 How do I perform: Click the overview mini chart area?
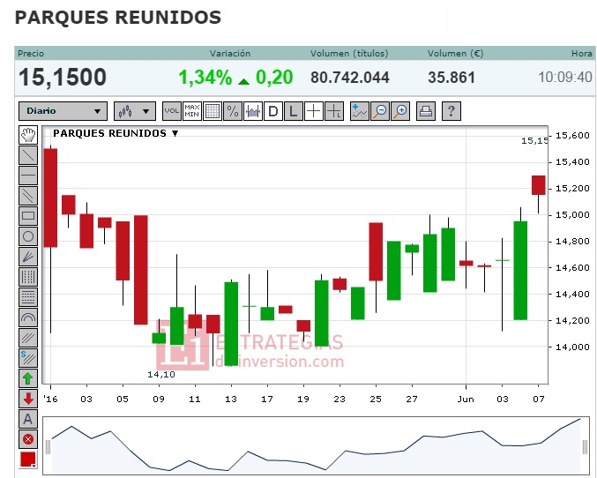click(316, 446)
